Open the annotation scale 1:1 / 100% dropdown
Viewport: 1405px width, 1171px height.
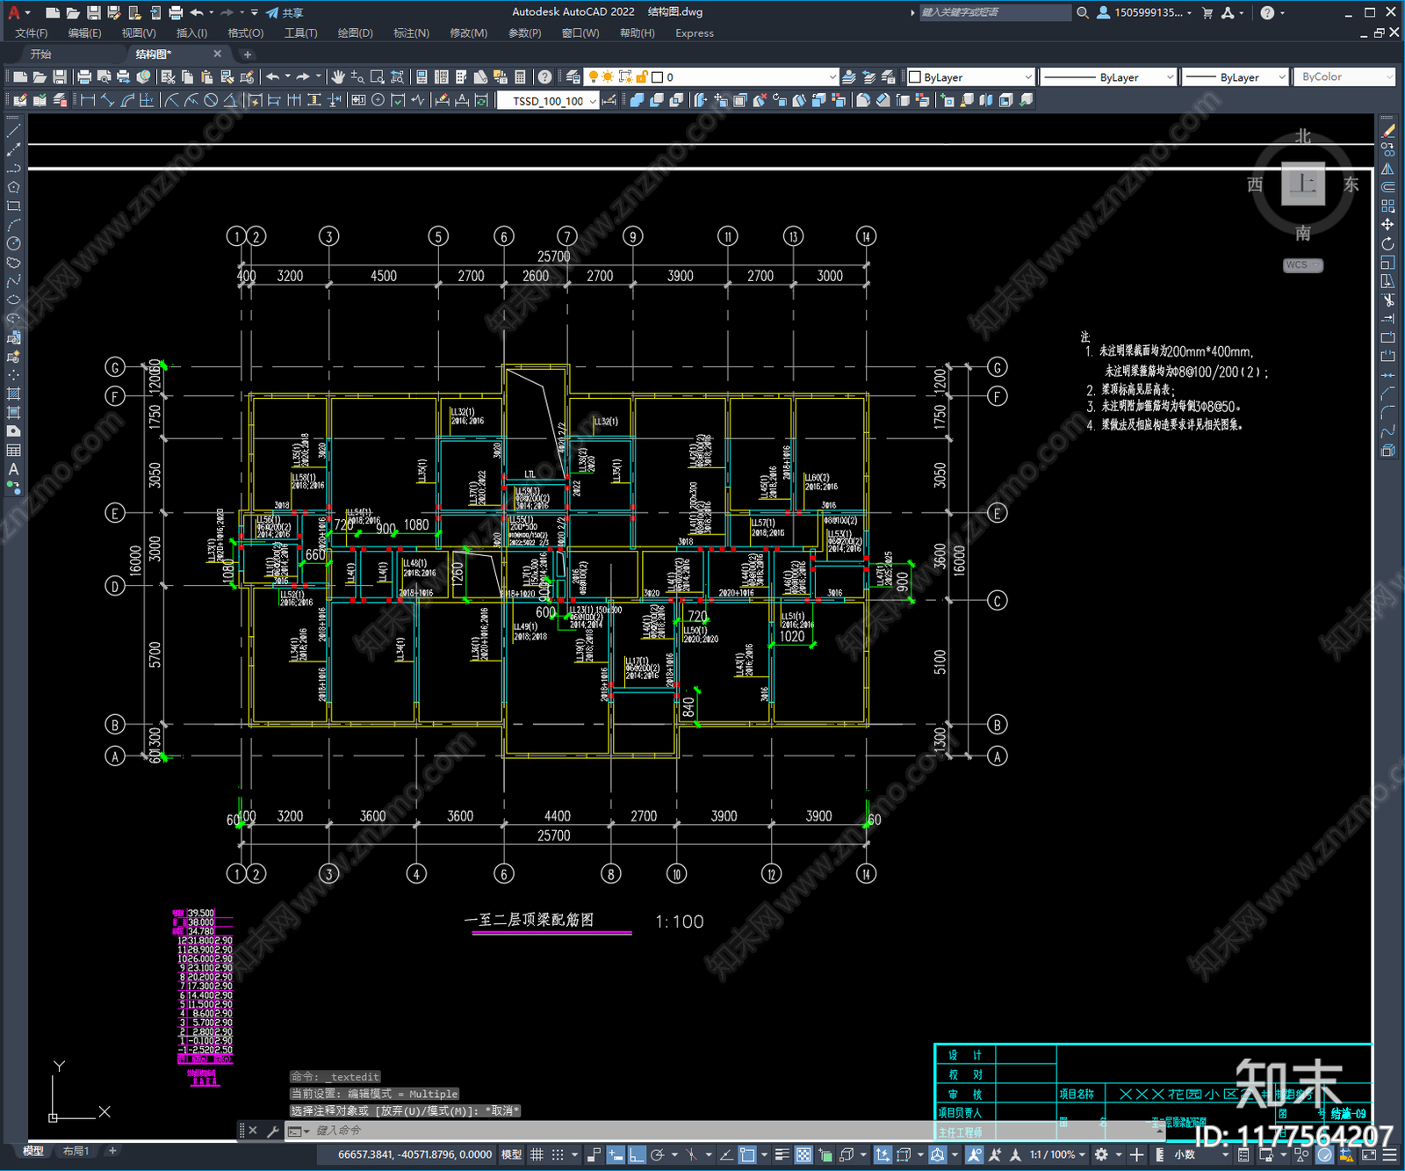[x=1058, y=1154]
